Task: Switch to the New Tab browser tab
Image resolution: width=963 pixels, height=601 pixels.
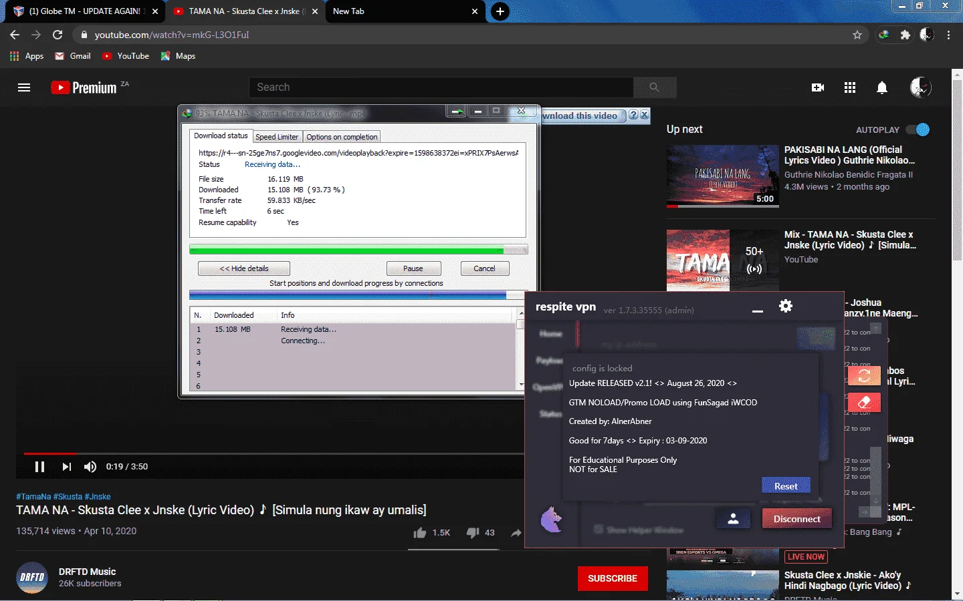Action: click(x=405, y=11)
